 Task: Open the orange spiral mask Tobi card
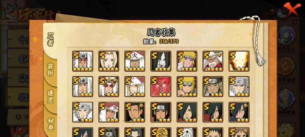click(161, 132)
